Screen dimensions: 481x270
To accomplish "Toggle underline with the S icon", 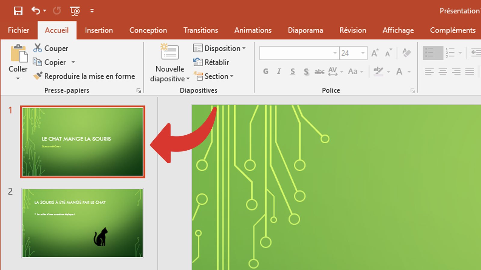I will [x=292, y=71].
